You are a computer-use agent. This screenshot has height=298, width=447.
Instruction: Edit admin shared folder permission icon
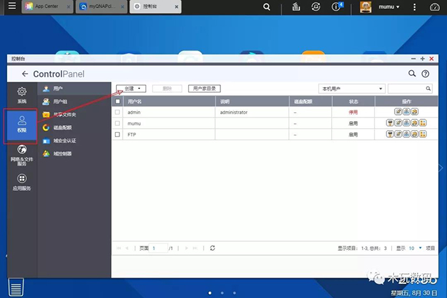[415, 112]
